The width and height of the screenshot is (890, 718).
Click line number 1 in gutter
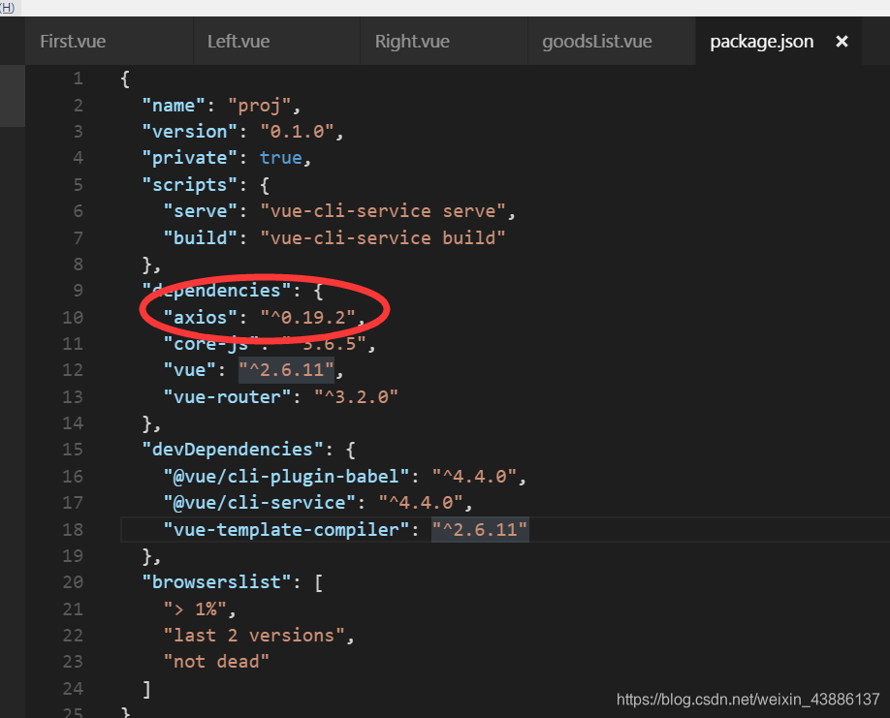[79, 78]
